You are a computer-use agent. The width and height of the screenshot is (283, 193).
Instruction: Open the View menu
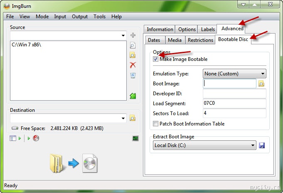click(x=25, y=17)
